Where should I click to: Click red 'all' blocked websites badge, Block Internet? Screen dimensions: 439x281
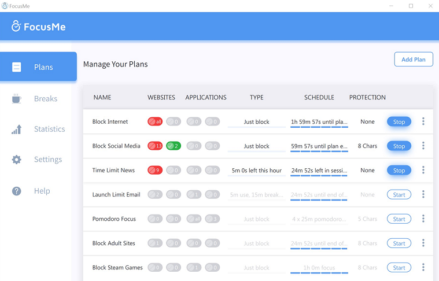[155, 121]
